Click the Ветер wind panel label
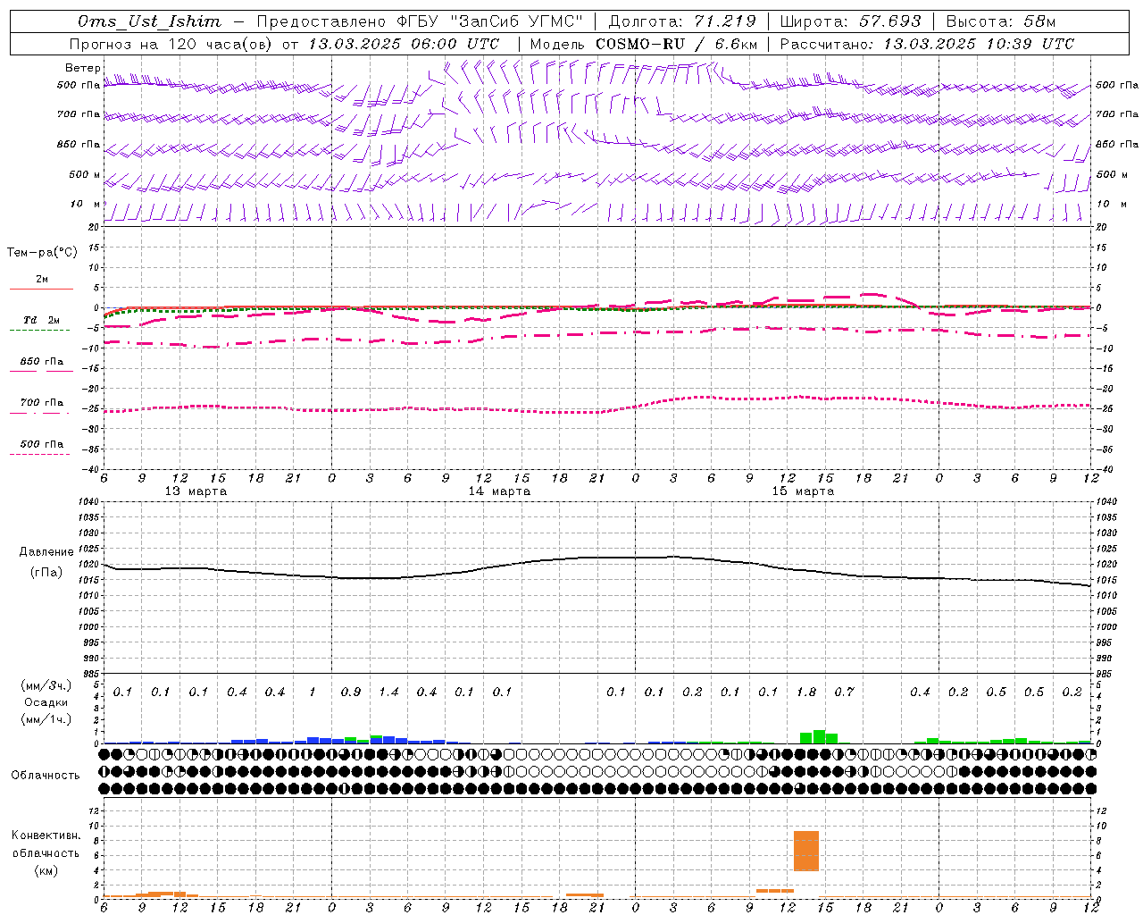Image resolution: width=1143 pixels, height=915 pixels. [x=83, y=68]
